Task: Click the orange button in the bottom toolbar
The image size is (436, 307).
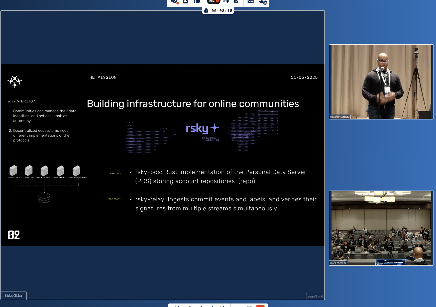Action: click(x=260, y=306)
